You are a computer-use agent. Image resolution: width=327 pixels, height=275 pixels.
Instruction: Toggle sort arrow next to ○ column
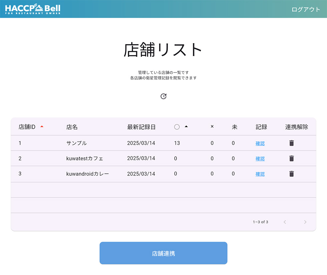click(186, 127)
